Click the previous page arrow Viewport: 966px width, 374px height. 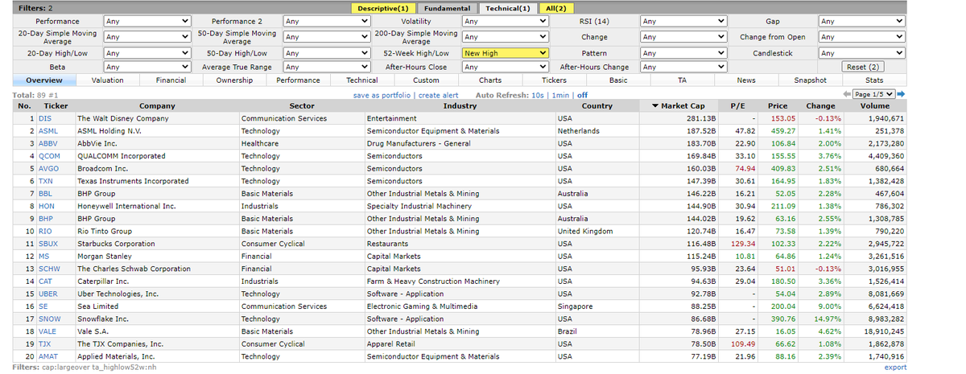(x=845, y=95)
